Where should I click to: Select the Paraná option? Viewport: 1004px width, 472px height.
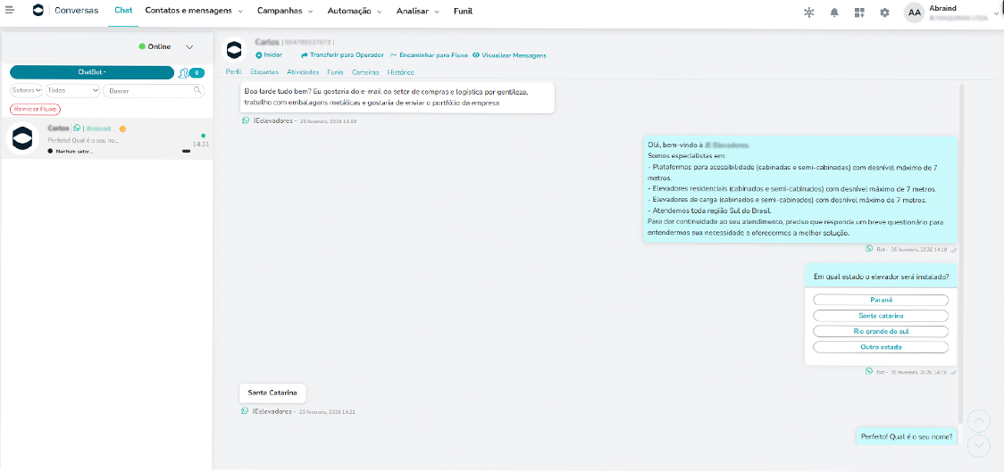point(880,301)
